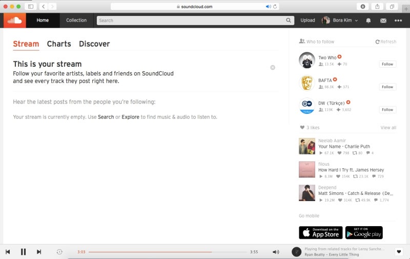Focus the Search field
The height and width of the screenshot is (259, 410).
[195, 21]
